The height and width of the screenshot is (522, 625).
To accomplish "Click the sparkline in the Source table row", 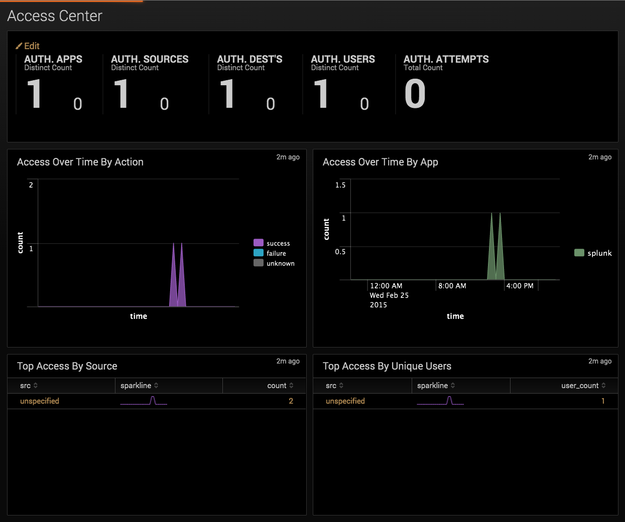I will (x=144, y=401).
